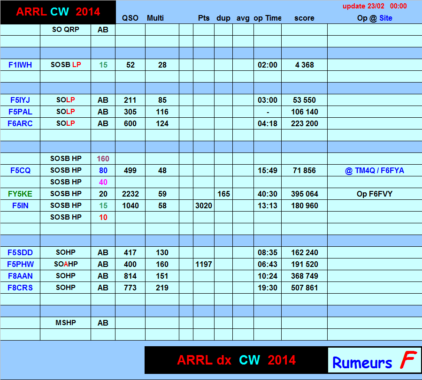Click the score value 53 550
This screenshot has height=380, width=422.
pos(304,100)
